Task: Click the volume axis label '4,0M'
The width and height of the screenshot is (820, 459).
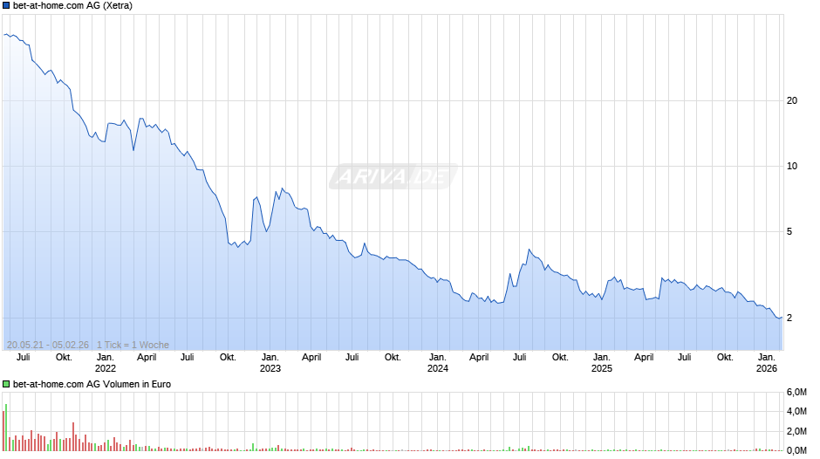Action: (796, 411)
